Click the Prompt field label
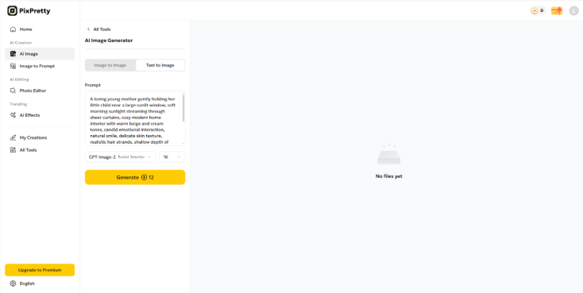 [93, 85]
